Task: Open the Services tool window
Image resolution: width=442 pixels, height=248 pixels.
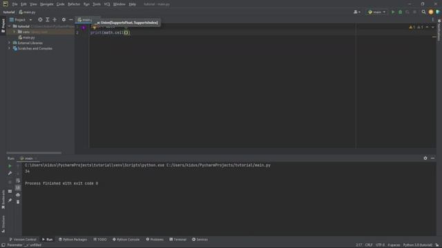Action: 200,240
